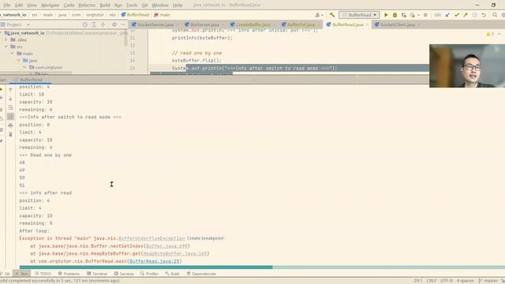Collapse the src folder in project tree
Screen dimensions: 505x284
(x=6, y=47)
